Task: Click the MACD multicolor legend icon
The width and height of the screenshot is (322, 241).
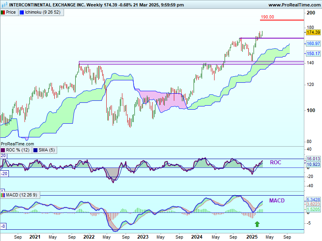Action: 3,195
